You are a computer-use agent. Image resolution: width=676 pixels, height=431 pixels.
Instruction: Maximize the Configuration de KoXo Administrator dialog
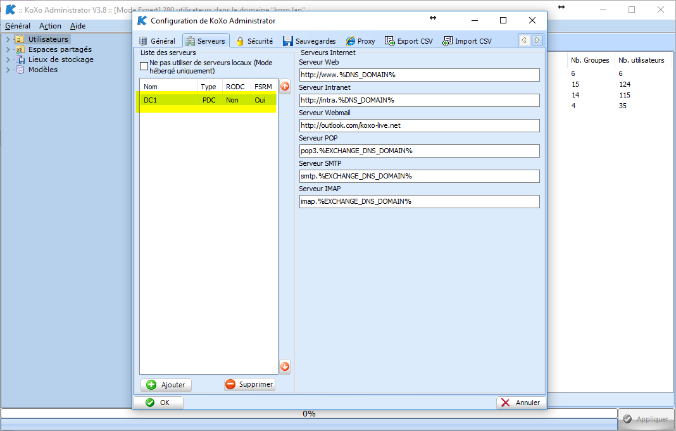point(503,20)
